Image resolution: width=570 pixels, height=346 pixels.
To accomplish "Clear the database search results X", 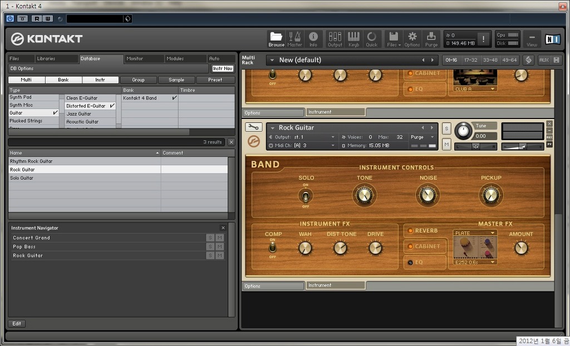I will 231,142.
